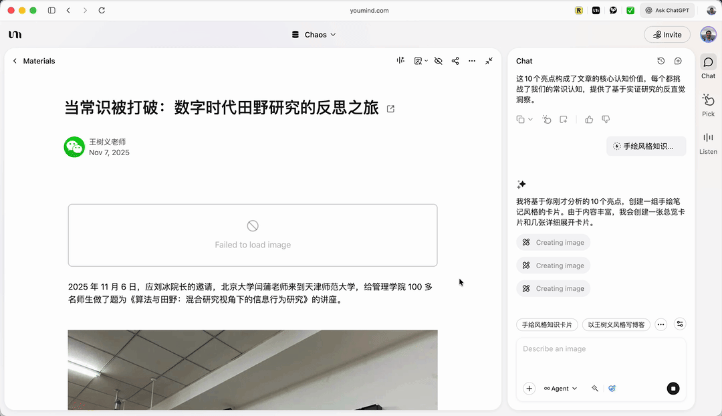The height and width of the screenshot is (416, 722).
Task: Click the magic wand icon in chat input
Action: coord(594,389)
